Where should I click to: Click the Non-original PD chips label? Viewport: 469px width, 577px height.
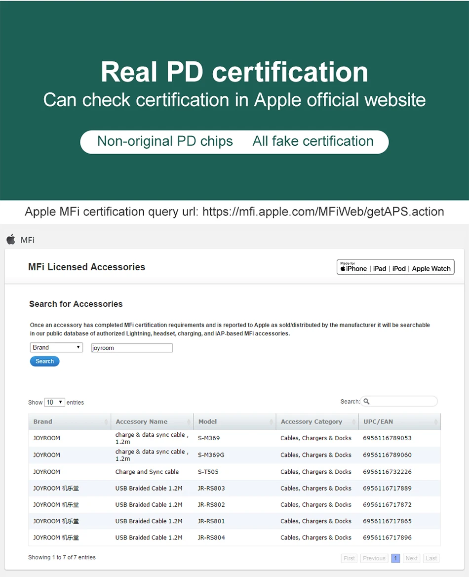(x=165, y=141)
